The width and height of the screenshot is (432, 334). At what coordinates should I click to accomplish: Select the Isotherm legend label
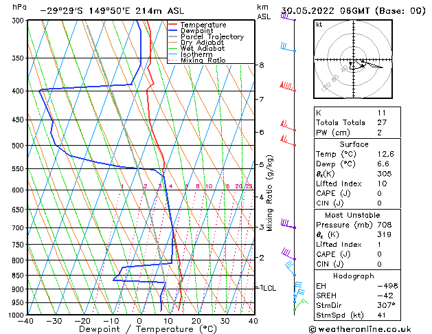click(x=196, y=54)
